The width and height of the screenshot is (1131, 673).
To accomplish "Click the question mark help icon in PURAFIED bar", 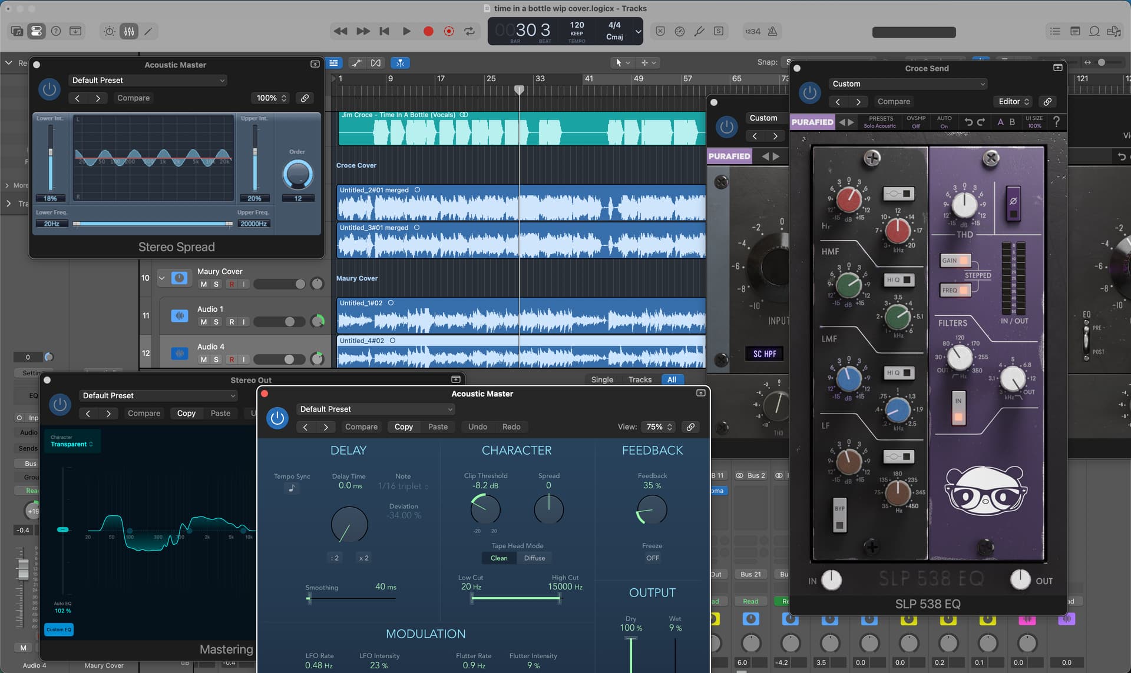I will 1056,122.
